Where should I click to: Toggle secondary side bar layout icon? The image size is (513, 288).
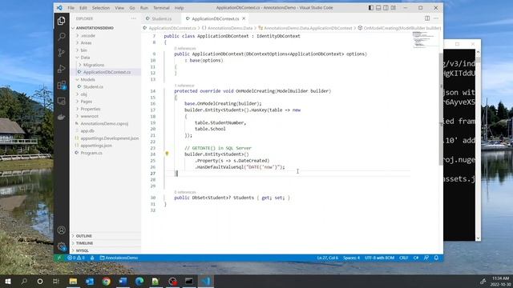(386, 8)
